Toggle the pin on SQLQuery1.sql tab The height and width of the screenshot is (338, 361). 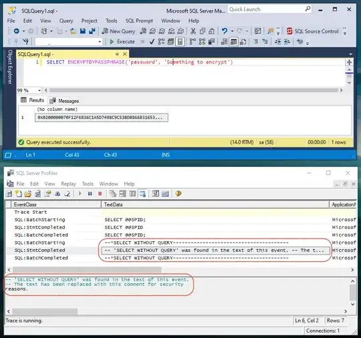[x=117, y=54]
